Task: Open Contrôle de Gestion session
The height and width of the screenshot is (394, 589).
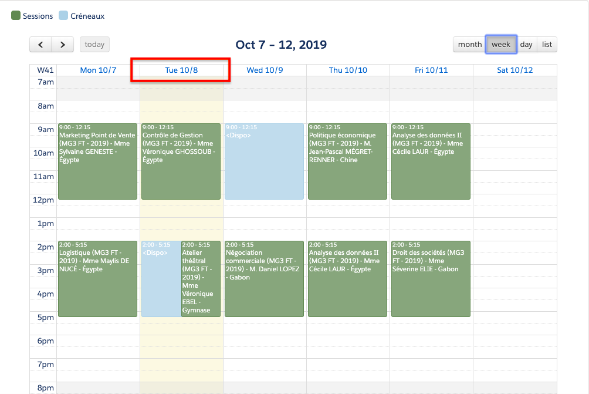Action: pyautogui.click(x=181, y=161)
